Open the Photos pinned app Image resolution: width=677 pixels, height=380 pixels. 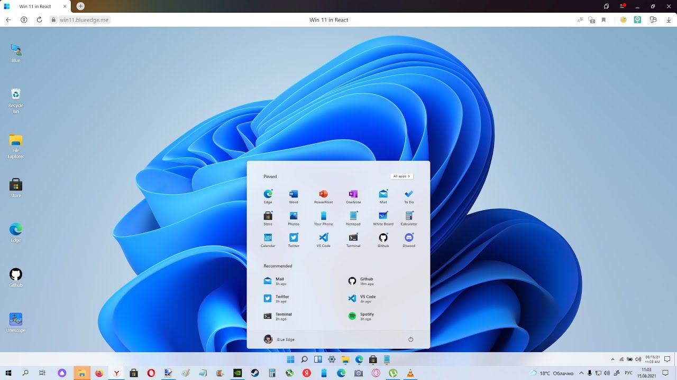coord(294,218)
